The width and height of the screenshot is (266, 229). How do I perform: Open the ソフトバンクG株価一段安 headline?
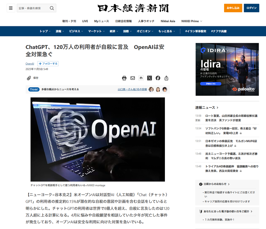pos(231,130)
